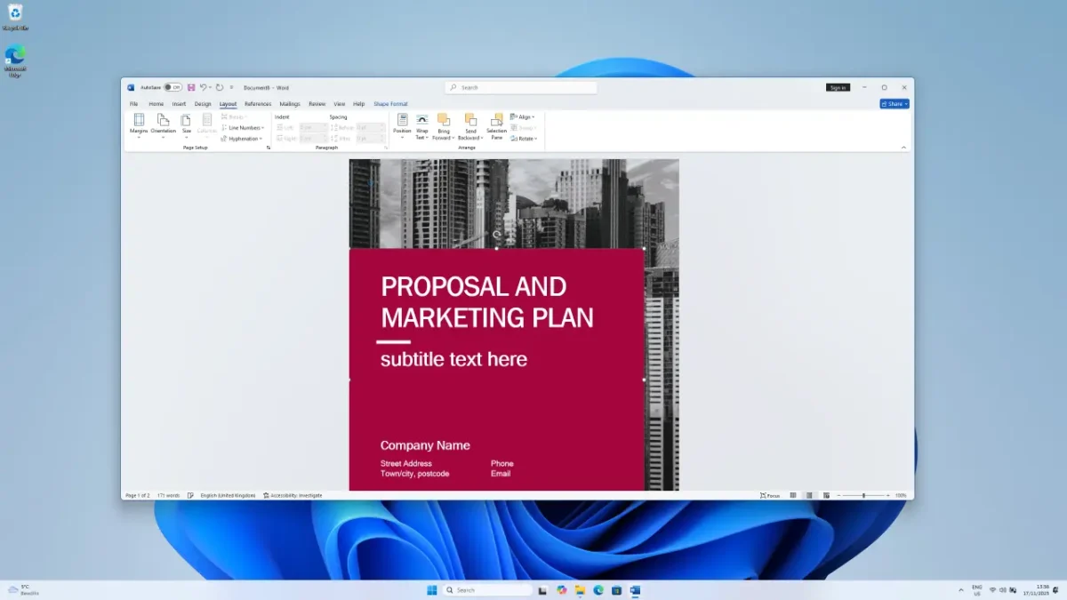The width and height of the screenshot is (1067, 600).
Task: Expand the Hyphenation dropdown
Action: point(242,139)
